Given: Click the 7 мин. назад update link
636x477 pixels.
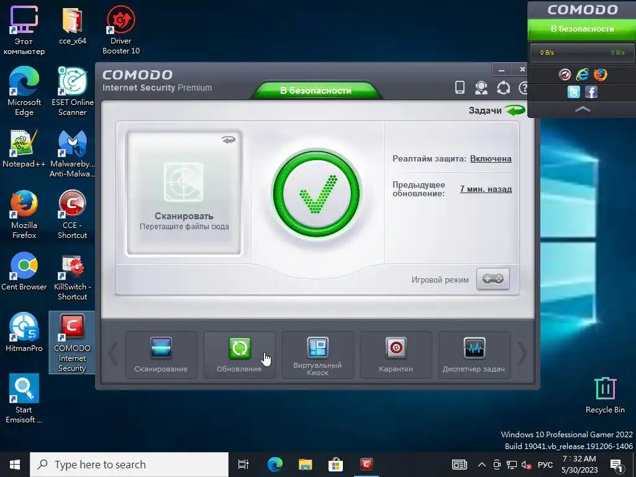Looking at the screenshot, I should click(486, 189).
